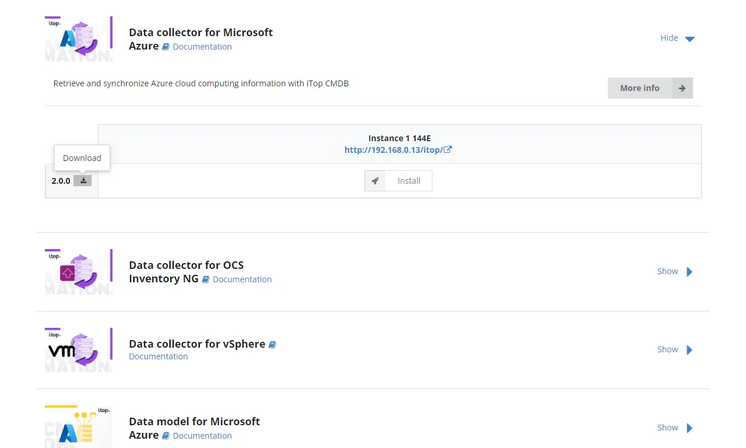Click the book icon beside Inventory NG
This screenshot has width=746, height=448.
point(206,279)
